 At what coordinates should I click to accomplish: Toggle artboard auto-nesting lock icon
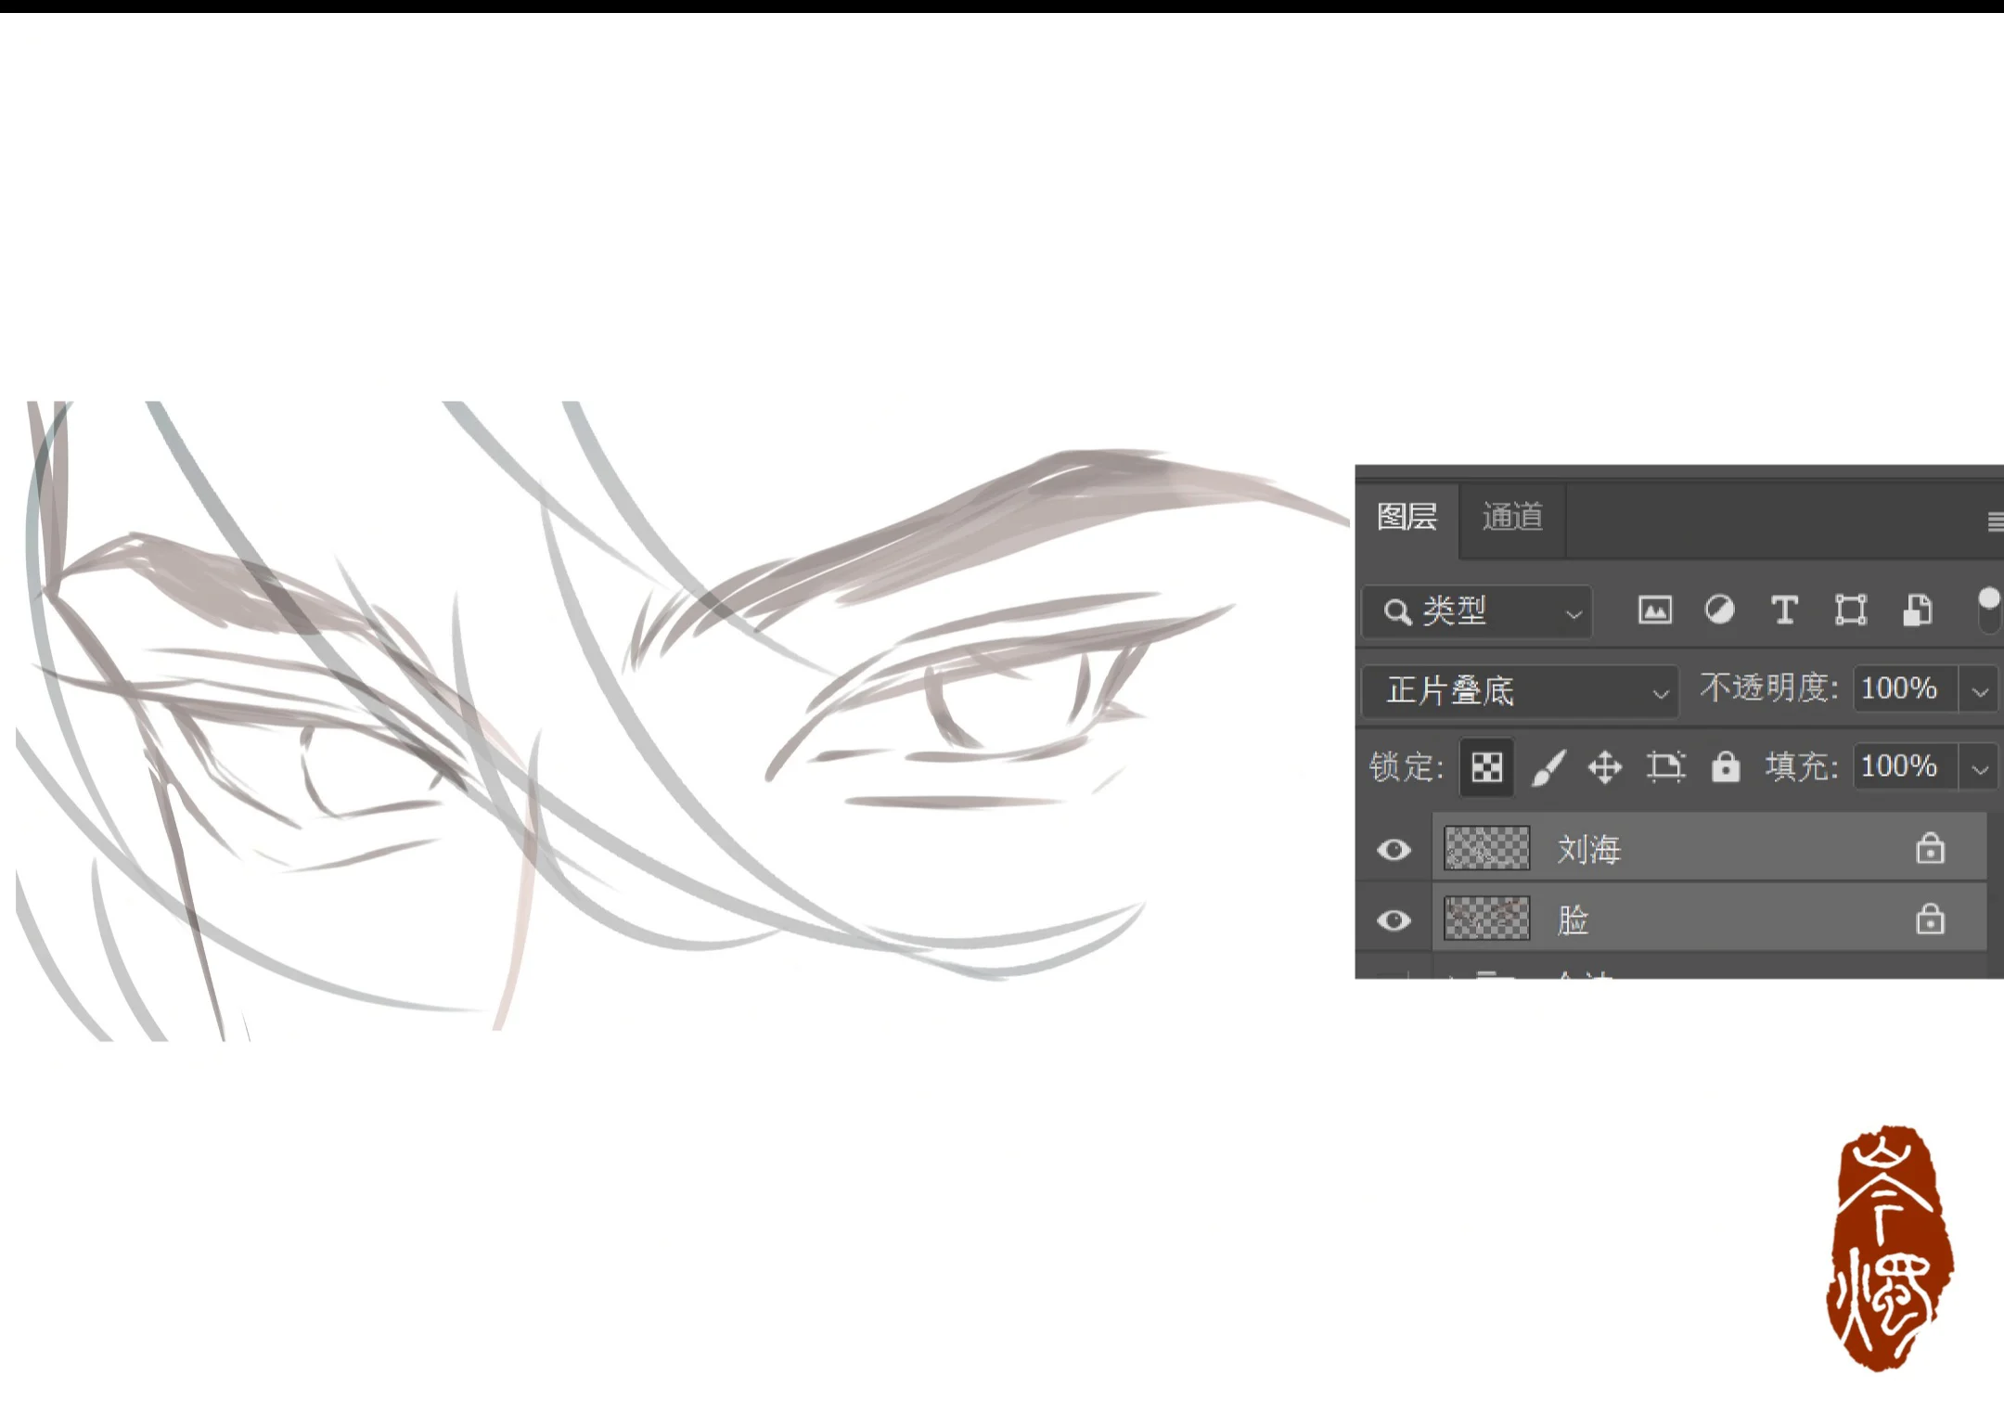tap(1666, 767)
